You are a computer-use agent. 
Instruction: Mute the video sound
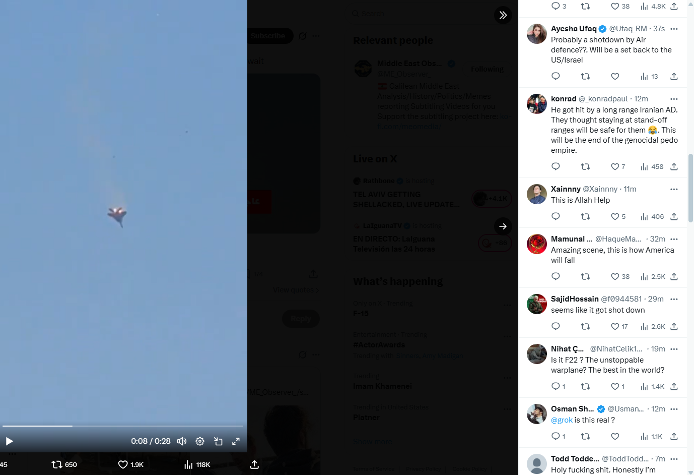tap(182, 441)
